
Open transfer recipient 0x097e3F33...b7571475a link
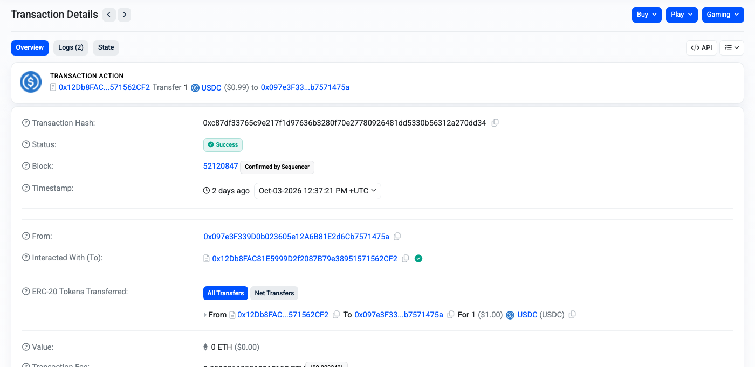tap(399, 315)
